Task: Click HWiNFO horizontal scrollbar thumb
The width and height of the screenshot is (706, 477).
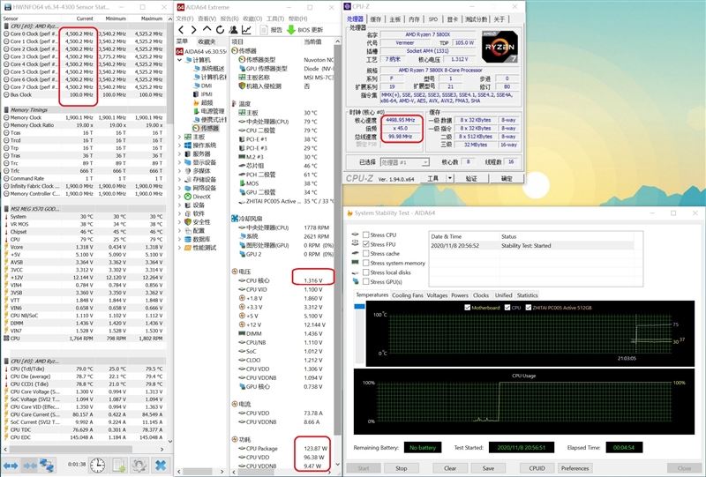Action: click(71, 449)
